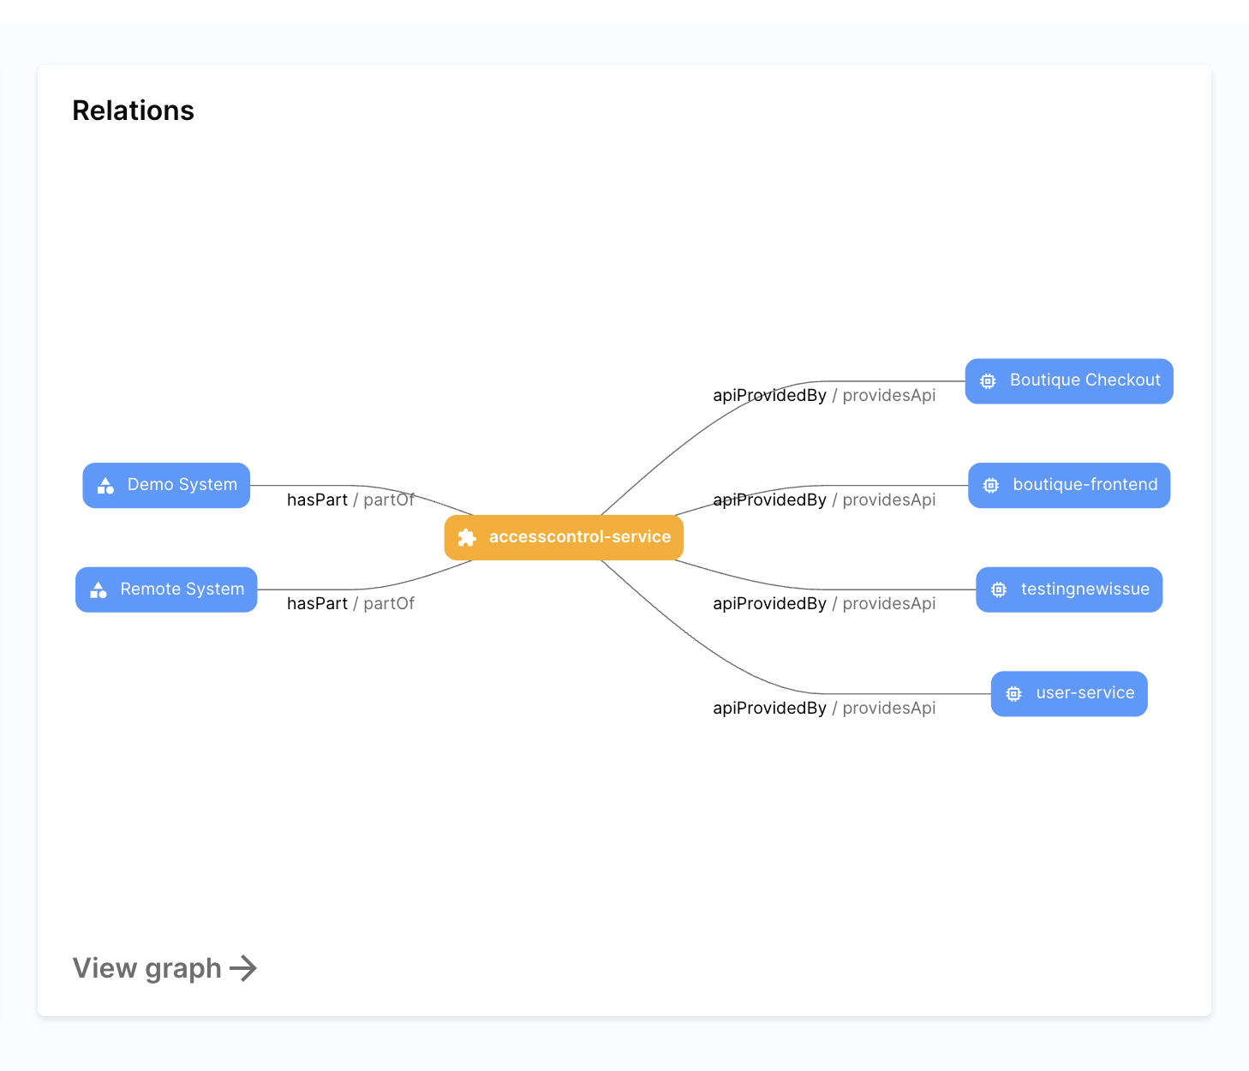Select the Demo System node label

(x=182, y=485)
